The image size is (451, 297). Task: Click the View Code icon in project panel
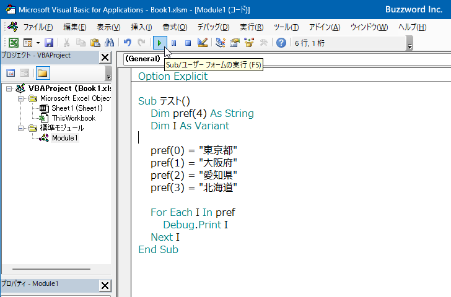(x=11, y=73)
